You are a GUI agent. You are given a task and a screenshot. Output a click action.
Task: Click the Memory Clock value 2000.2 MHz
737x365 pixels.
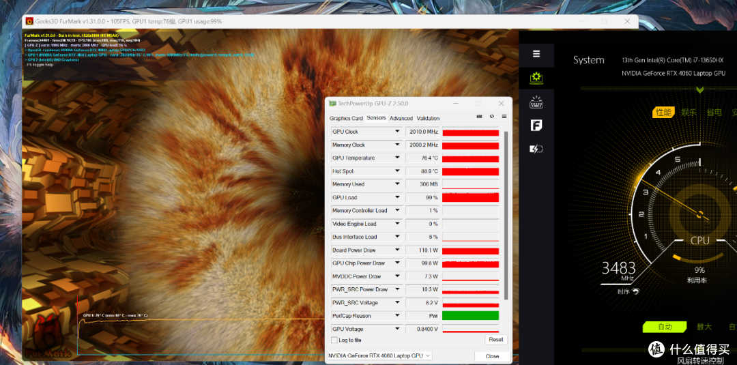click(x=422, y=145)
